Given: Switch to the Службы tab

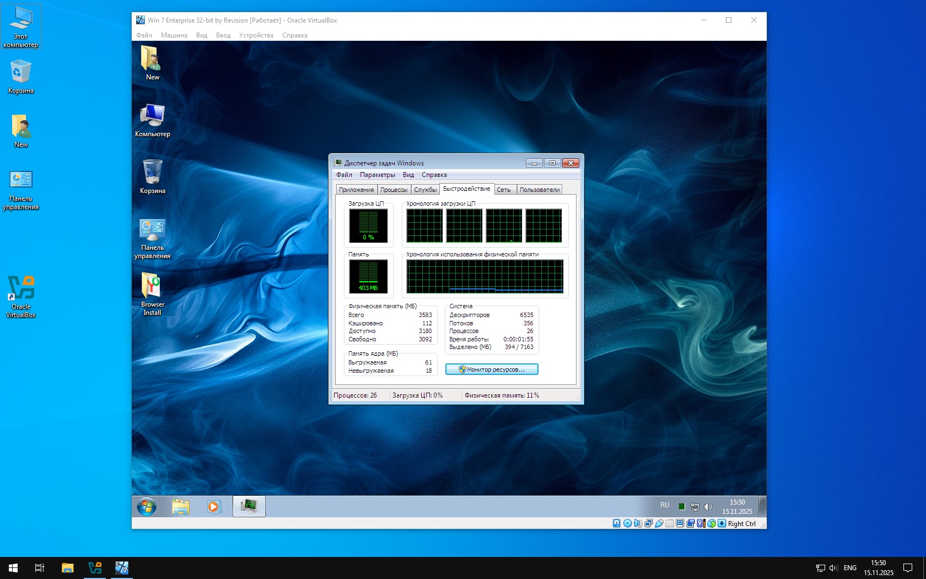Looking at the screenshot, I should click(425, 190).
